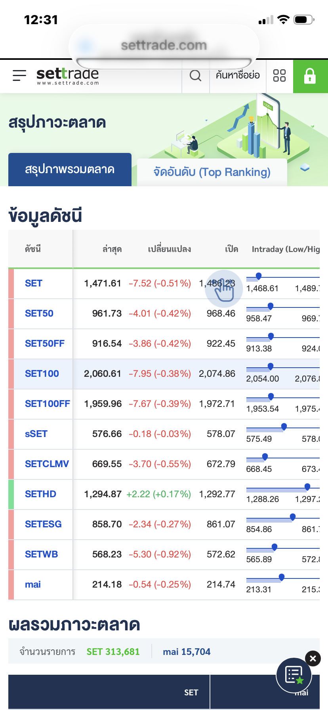Tap the Settrade logo
328x710 pixels.
(x=67, y=75)
